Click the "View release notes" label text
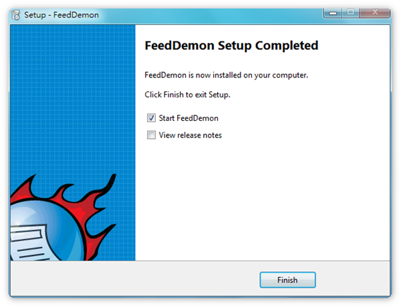The height and width of the screenshot is (307, 401). pos(190,135)
